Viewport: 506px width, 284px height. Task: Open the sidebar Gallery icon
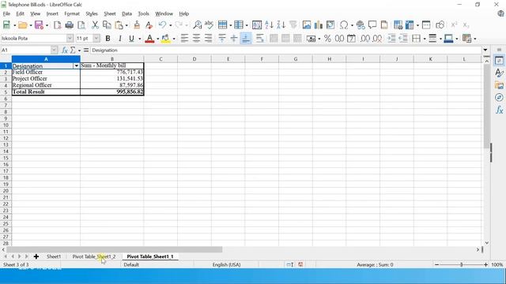[x=499, y=85]
